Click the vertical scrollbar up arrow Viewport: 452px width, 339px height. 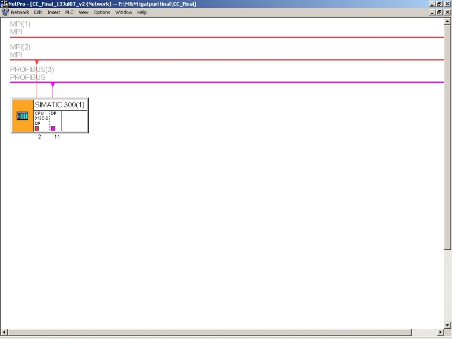click(448, 20)
